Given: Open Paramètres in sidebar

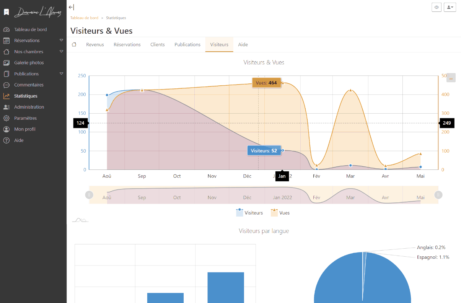Looking at the screenshot, I should (x=25, y=118).
